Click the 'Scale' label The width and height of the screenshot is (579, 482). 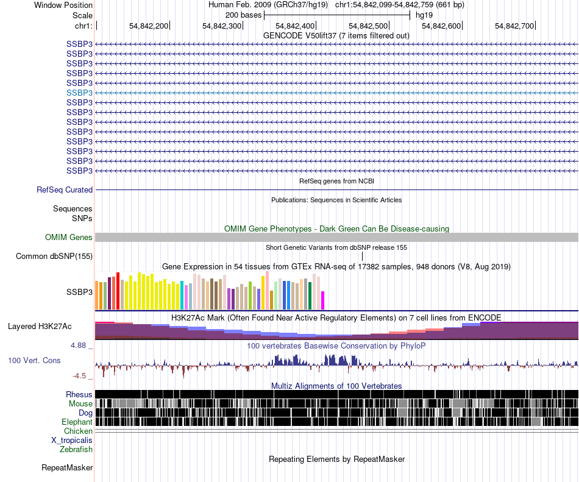click(82, 15)
